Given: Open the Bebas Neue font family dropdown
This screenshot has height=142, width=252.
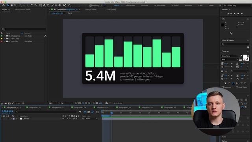Looking at the screenshot, I should (230, 56).
